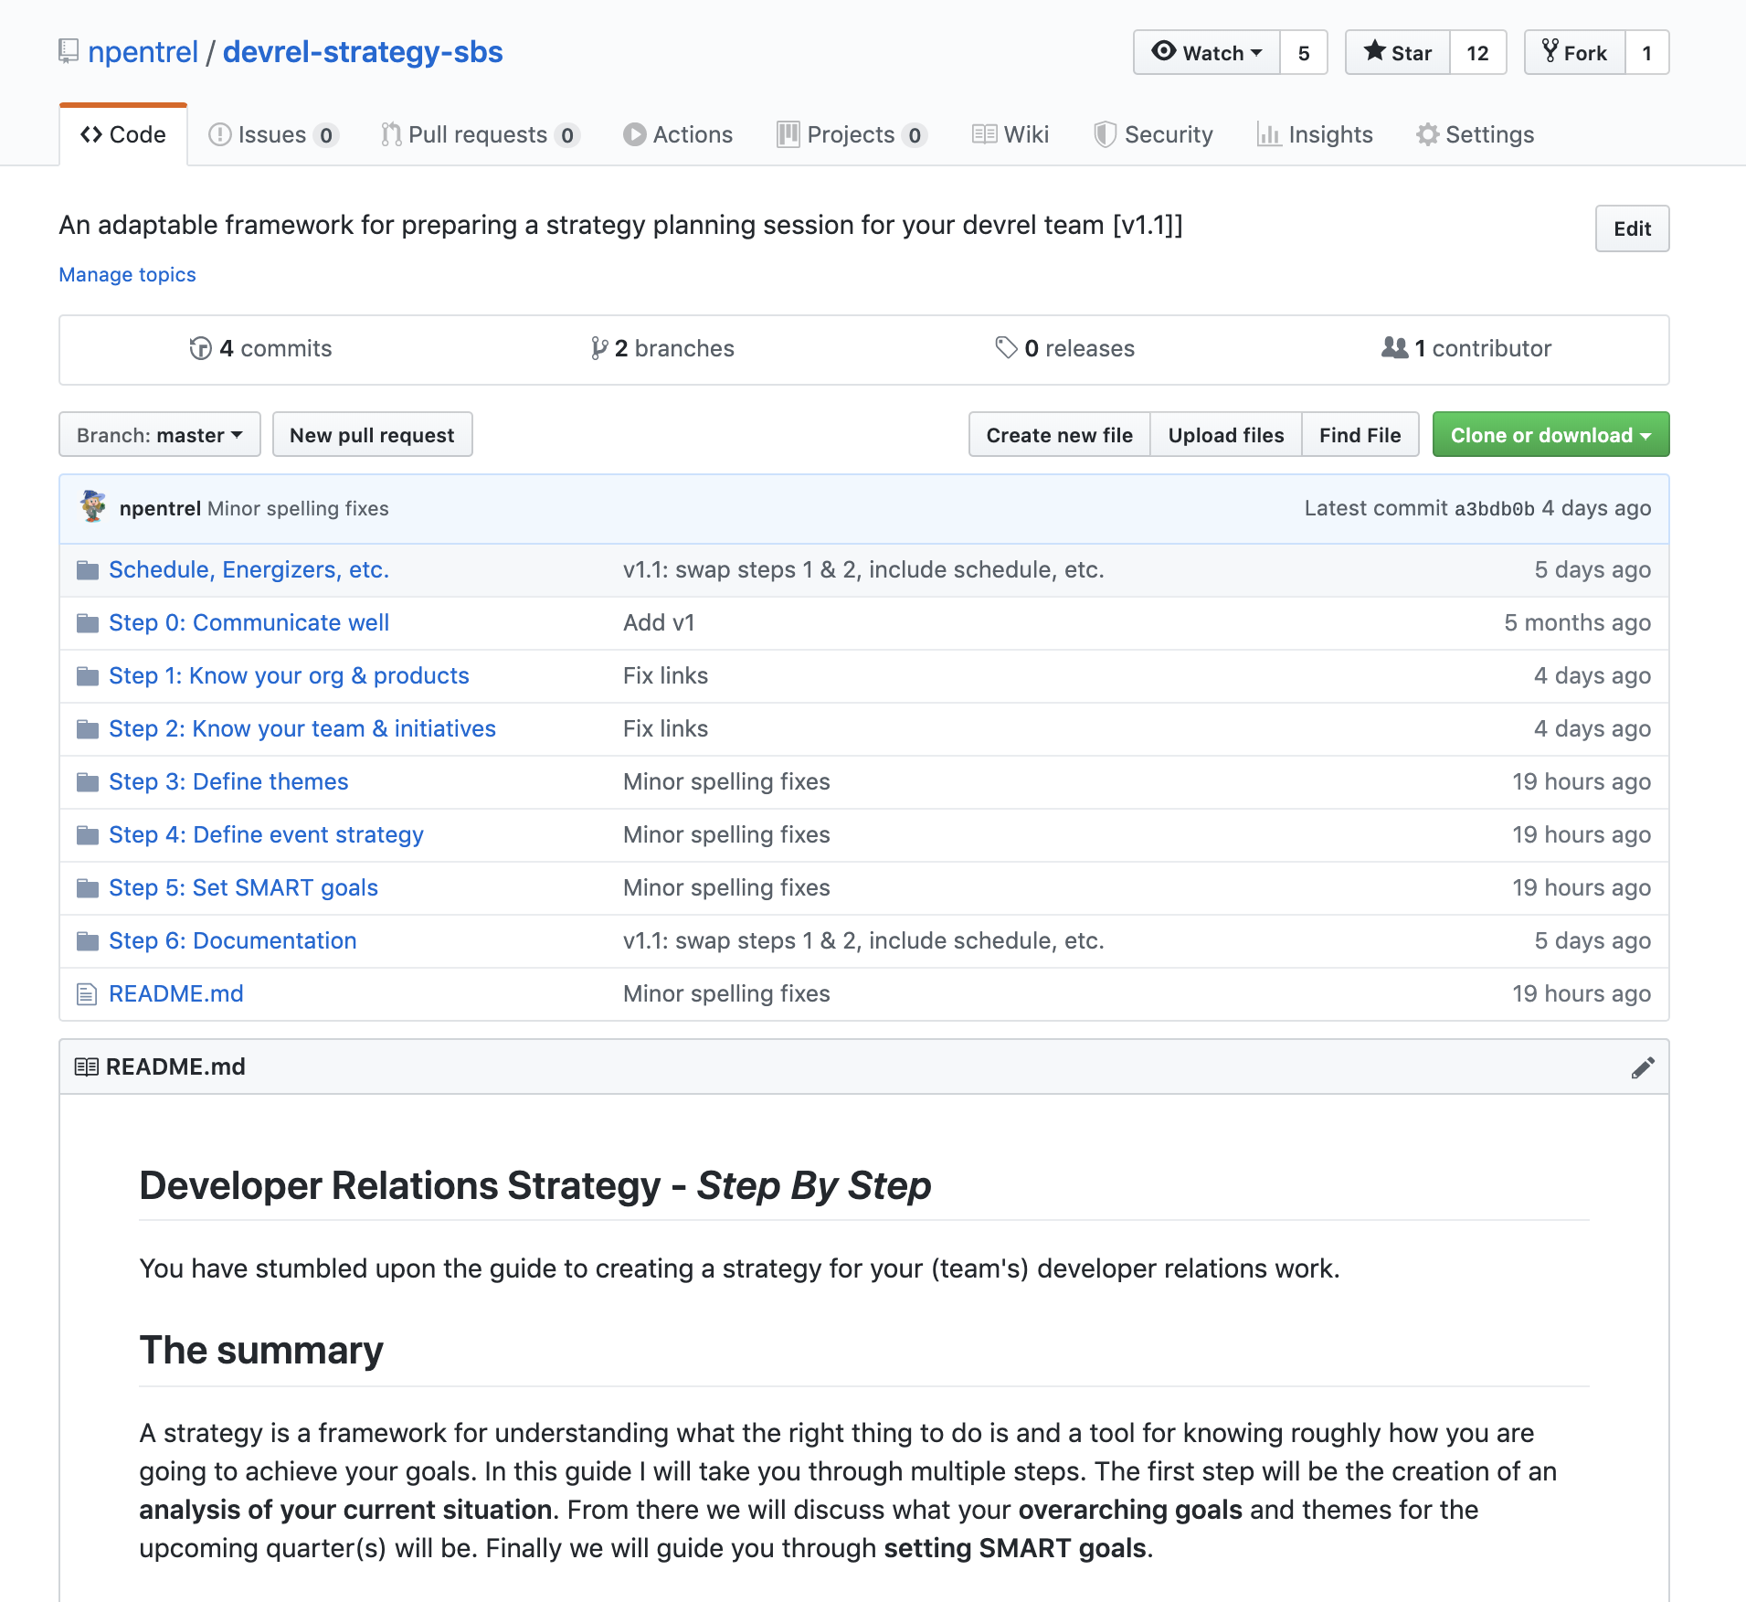This screenshot has height=1602, width=1746.
Task: Select the Security tab
Action: tap(1153, 133)
